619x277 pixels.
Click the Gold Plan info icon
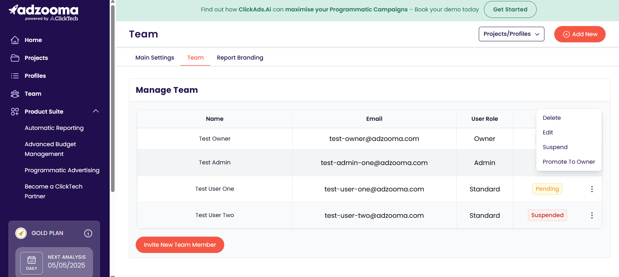point(88,233)
